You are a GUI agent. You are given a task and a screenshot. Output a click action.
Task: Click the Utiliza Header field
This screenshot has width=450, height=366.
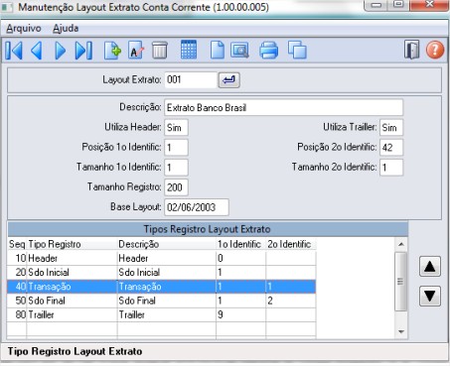pos(176,127)
